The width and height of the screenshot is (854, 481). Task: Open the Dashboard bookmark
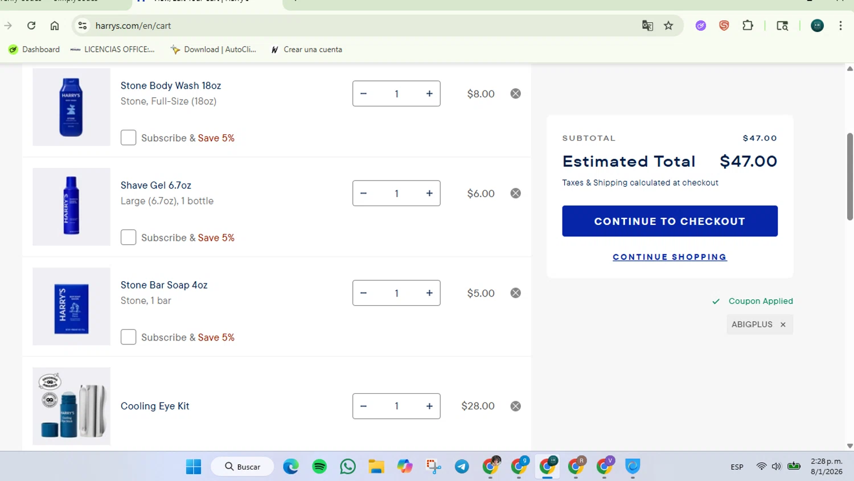click(x=34, y=50)
